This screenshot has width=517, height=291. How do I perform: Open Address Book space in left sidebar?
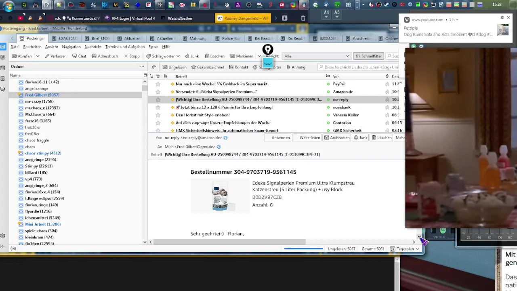coord(2,57)
